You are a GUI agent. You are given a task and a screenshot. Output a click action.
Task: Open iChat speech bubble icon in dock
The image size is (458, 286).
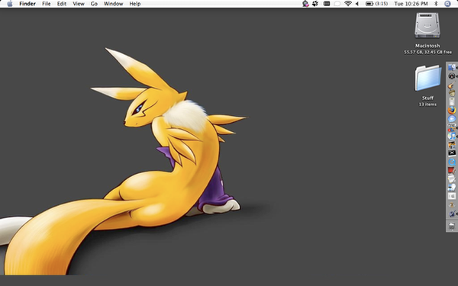[x=452, y=119]
